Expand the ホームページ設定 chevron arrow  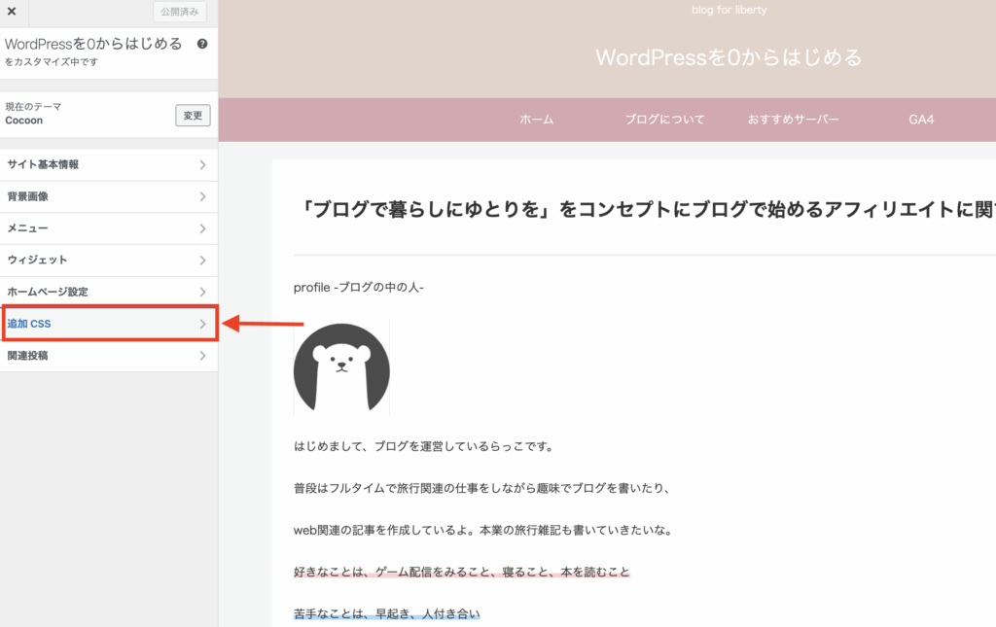click(202, 292)
